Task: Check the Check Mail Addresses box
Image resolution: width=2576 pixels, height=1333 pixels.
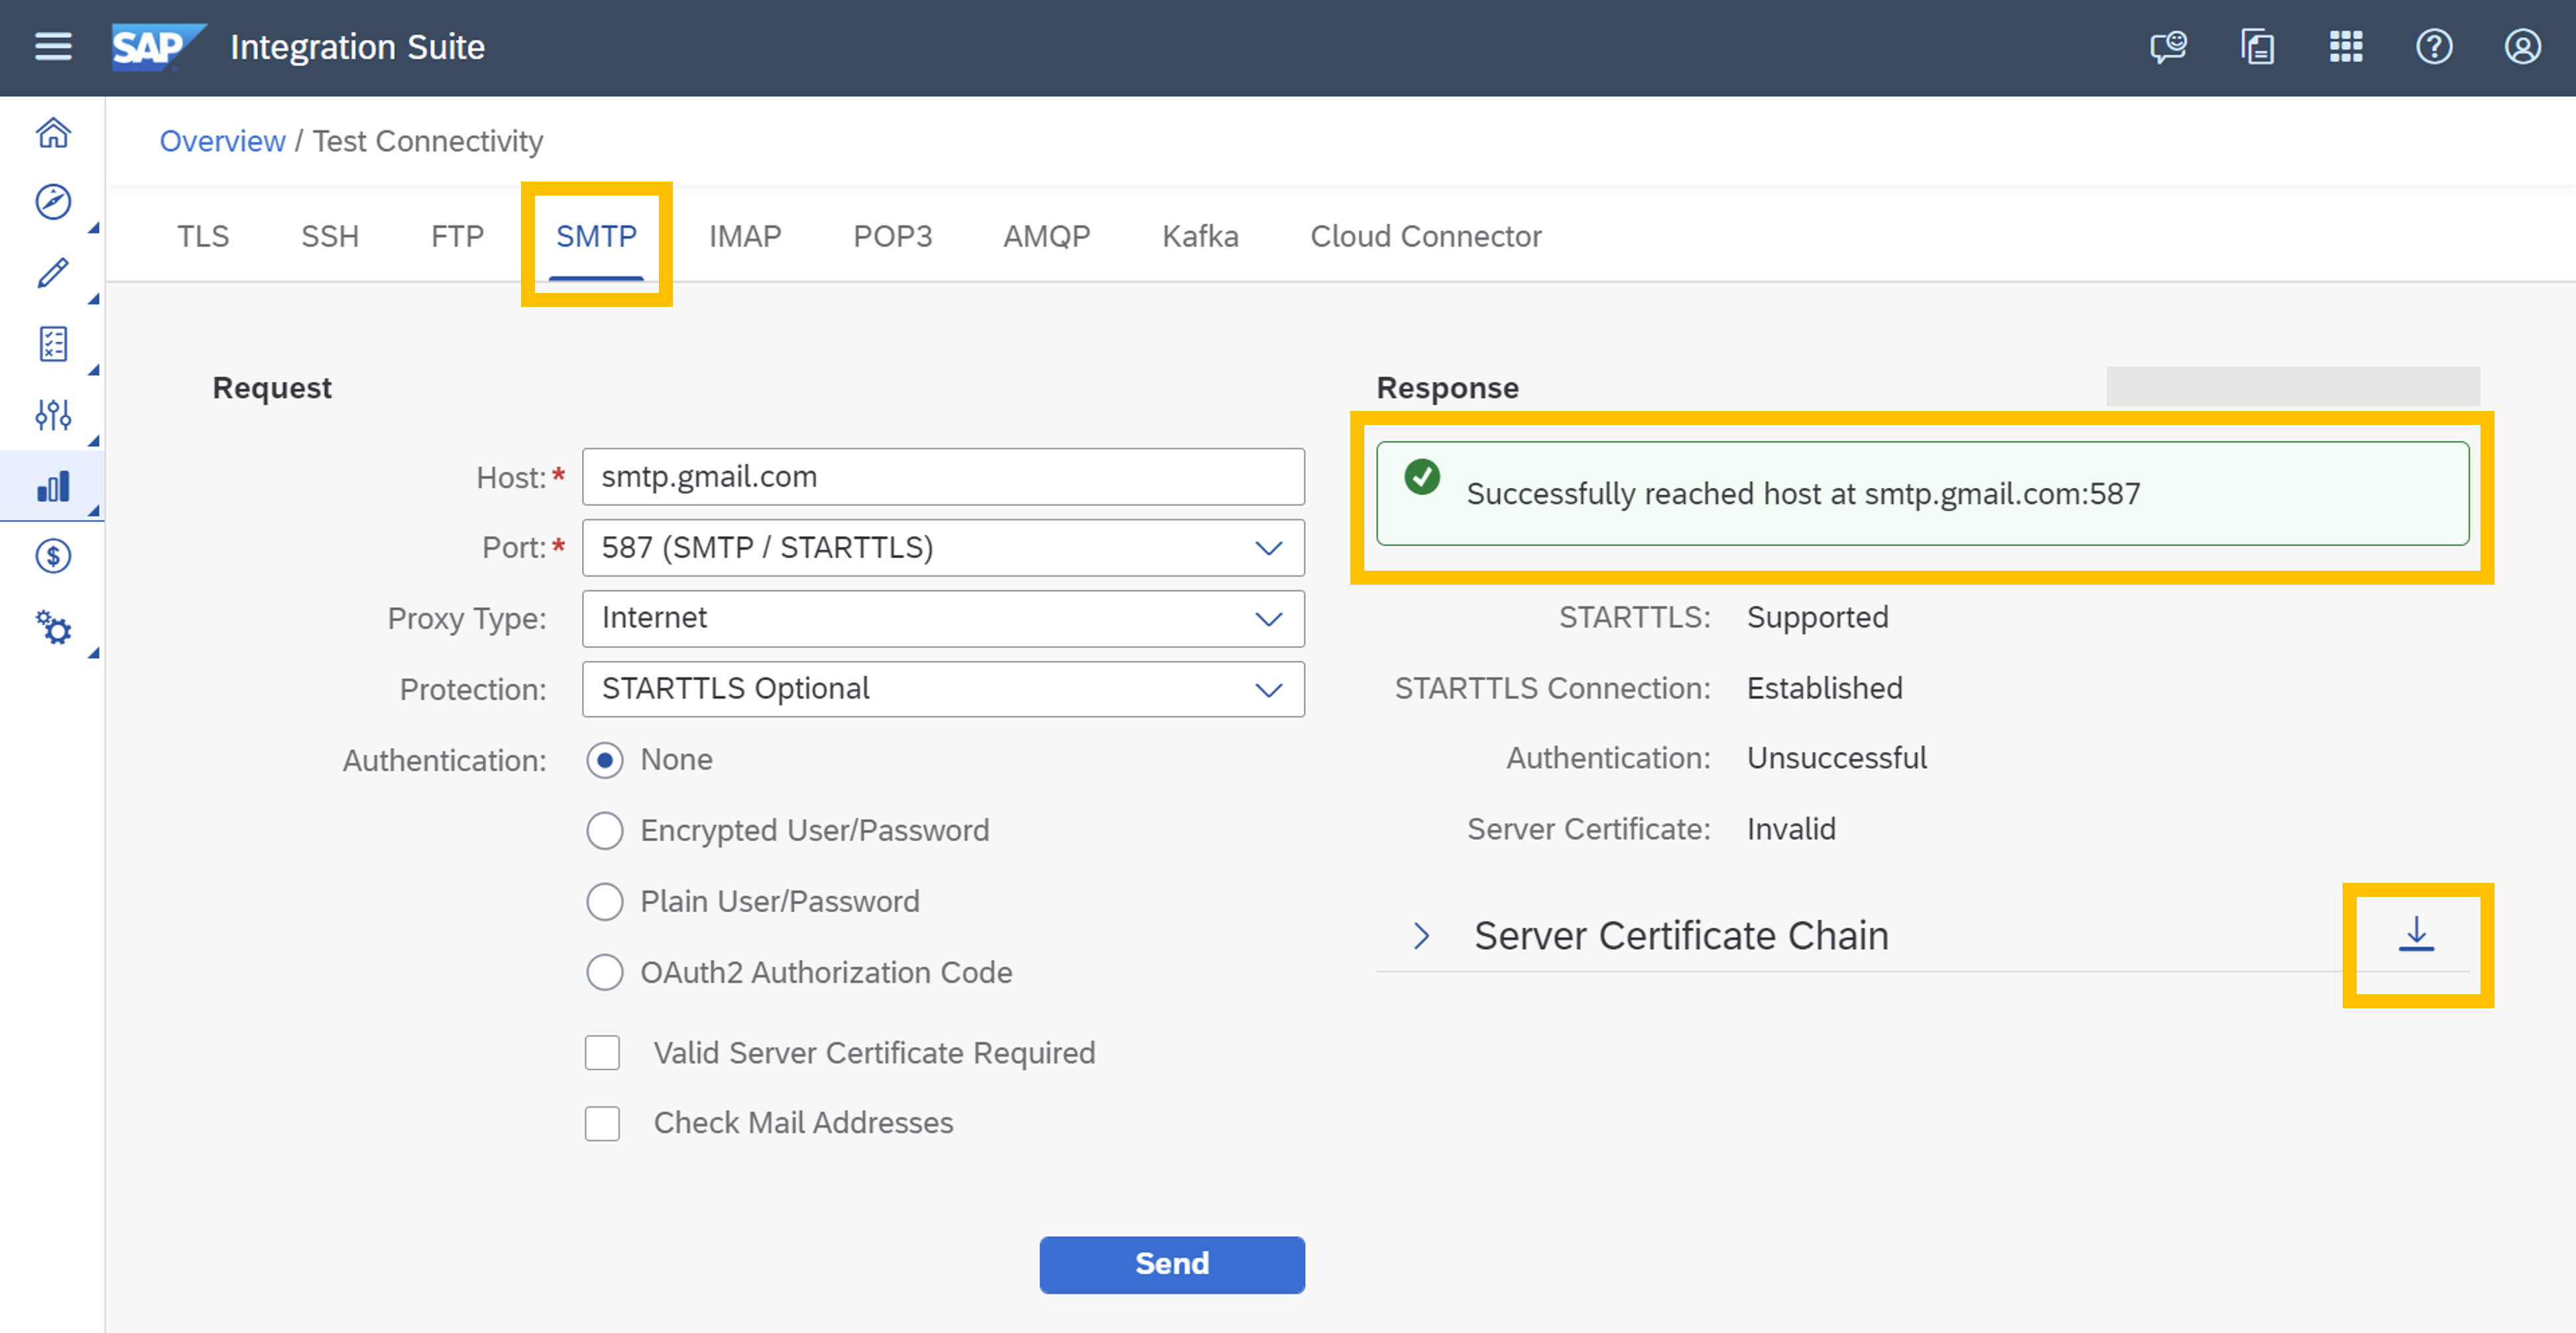Action: 602,1123
